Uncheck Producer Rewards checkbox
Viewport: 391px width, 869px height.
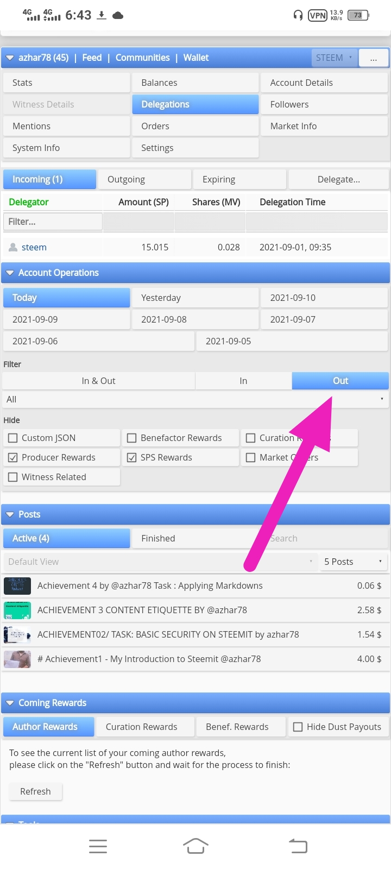[13, 457]
